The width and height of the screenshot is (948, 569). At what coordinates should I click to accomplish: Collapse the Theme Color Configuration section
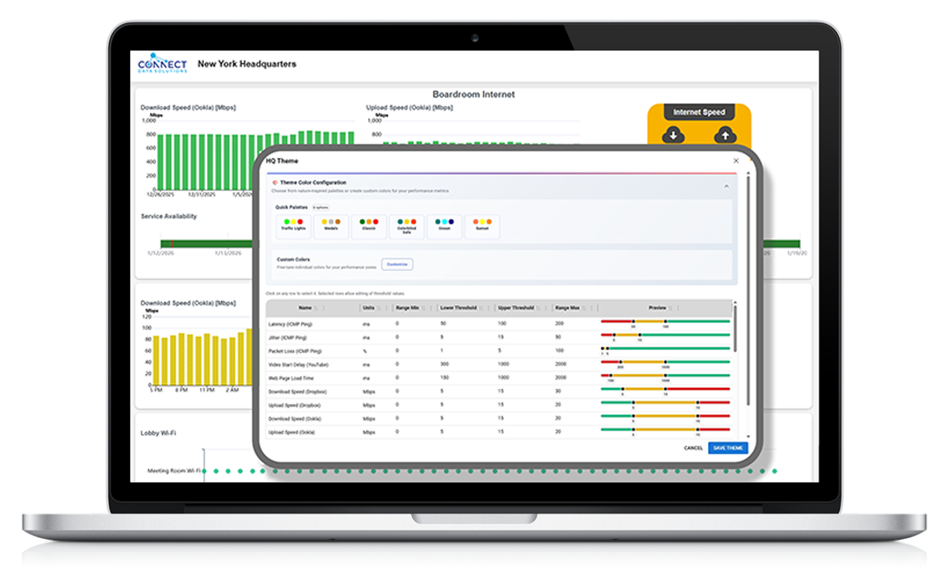(726, 186)
